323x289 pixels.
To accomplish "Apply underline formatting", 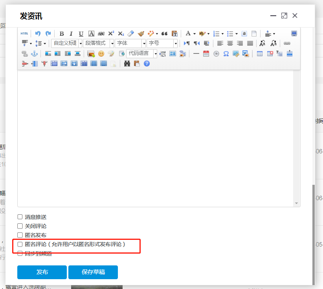I will click(x=81, y=33).
